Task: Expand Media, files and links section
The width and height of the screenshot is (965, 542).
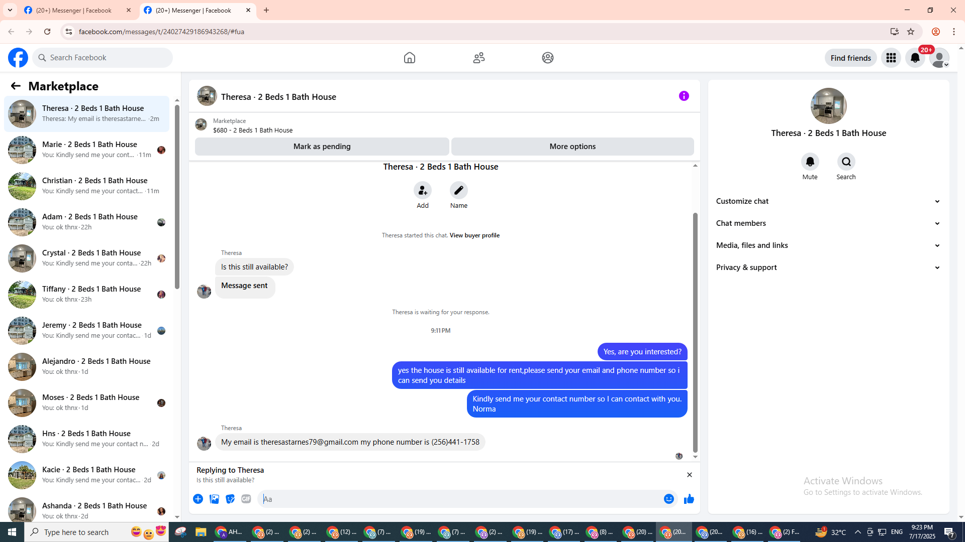Action: [x=829, y=245]
